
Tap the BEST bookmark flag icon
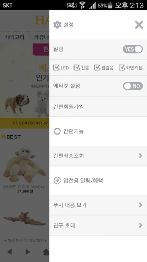click(x=3, y=137)
